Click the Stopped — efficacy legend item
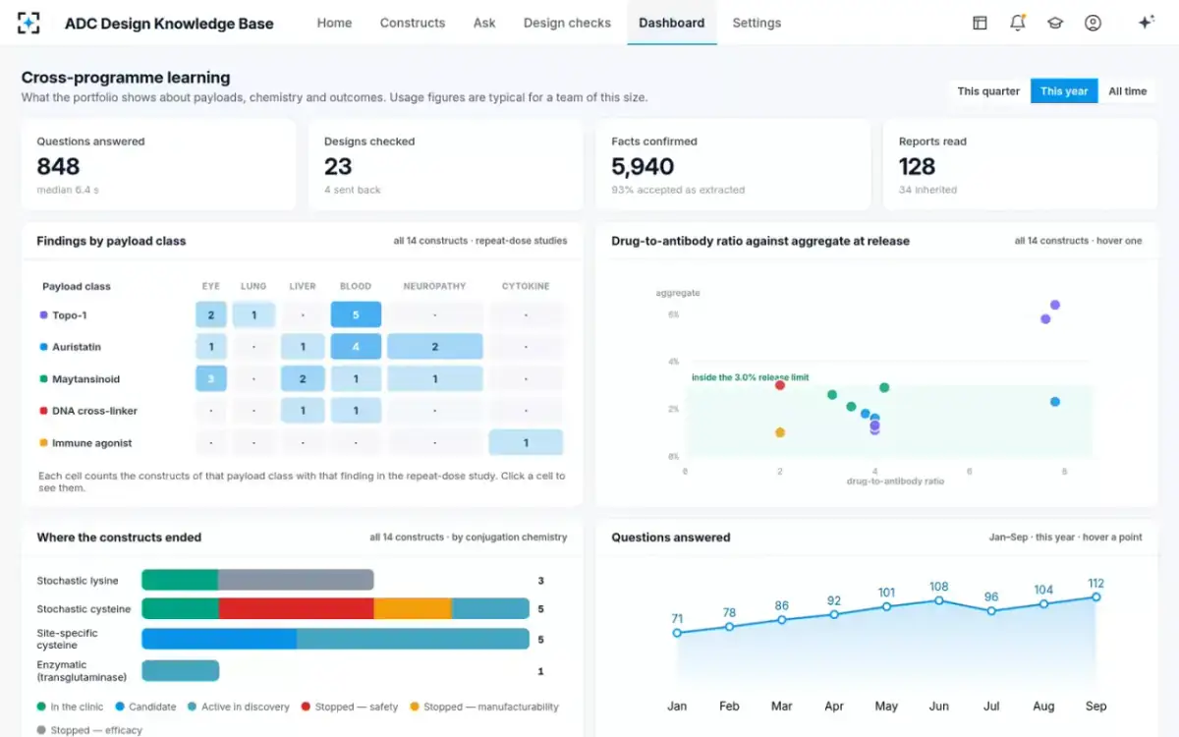 89,730
